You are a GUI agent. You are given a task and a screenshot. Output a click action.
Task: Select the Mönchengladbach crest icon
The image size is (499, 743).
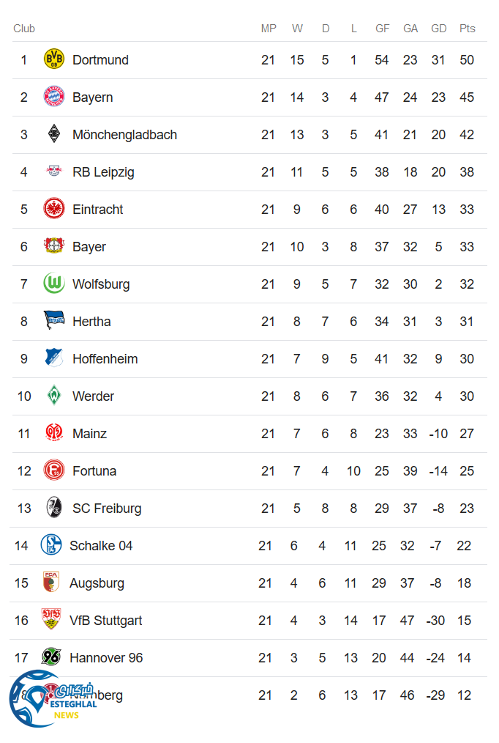pyautogui.click(x=54, y=134)
